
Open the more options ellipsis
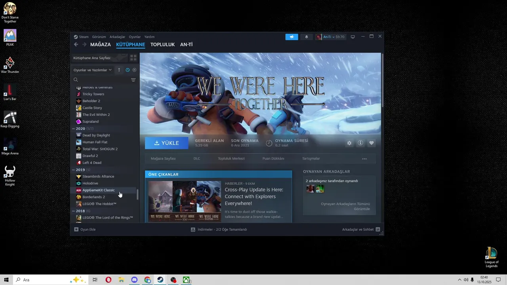(364, 159)
